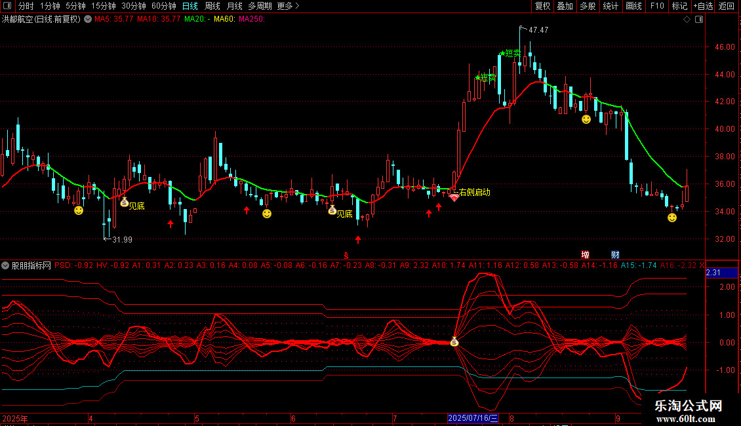Click the red gem icon beside 右侧启动
Screen dimensions: 741x426
click(x=454, y=197)
